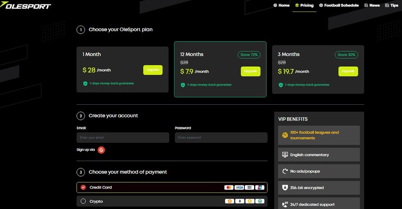Upgrade to the 1 Month plan
This screenshot has height=209, width=402.
point(153,70)
